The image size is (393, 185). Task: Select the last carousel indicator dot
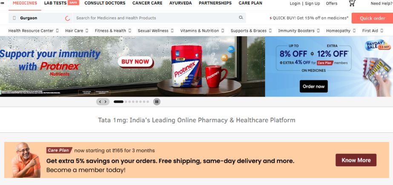click(x=148, y=102)
